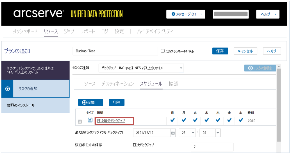
Task: Click the 22:00 time cell
Action: [x=252, y=121]
